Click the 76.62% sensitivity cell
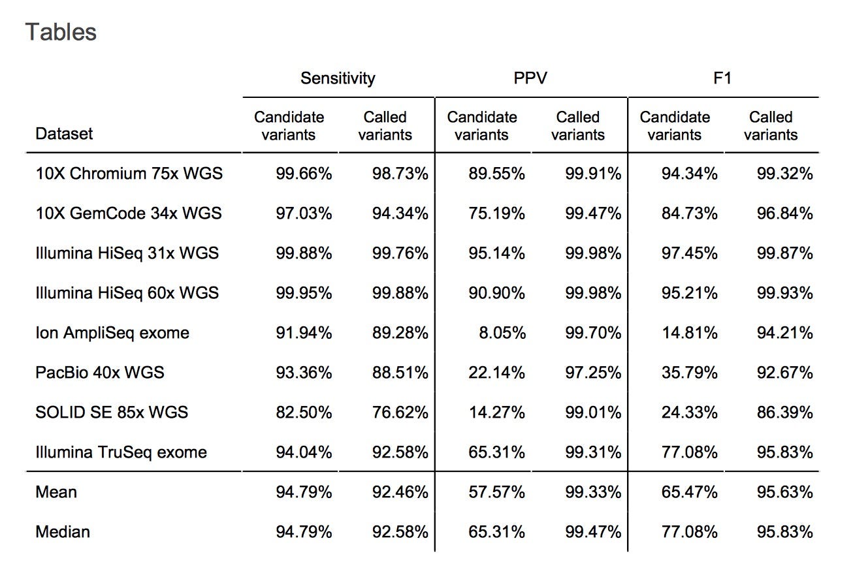 point(400,413)
